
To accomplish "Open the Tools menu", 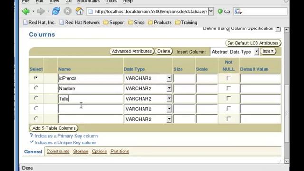I will (x=111, y=1).
